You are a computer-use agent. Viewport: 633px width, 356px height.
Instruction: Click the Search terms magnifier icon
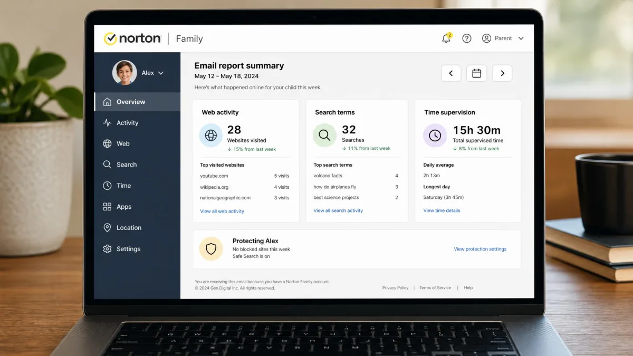[x=324, y=136]
